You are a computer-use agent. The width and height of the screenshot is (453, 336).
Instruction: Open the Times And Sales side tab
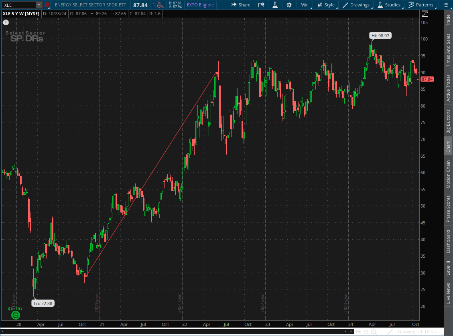tap(448, 50)
